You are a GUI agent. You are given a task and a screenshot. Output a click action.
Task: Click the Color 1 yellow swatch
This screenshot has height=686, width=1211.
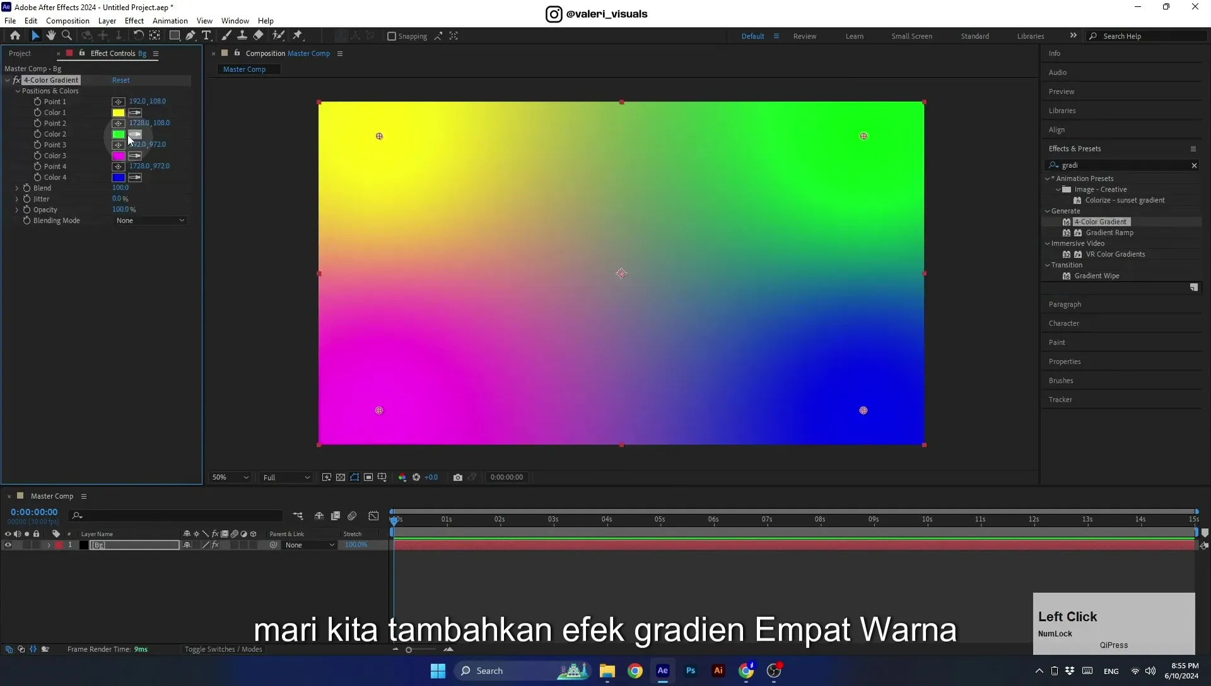coord(118,113)
